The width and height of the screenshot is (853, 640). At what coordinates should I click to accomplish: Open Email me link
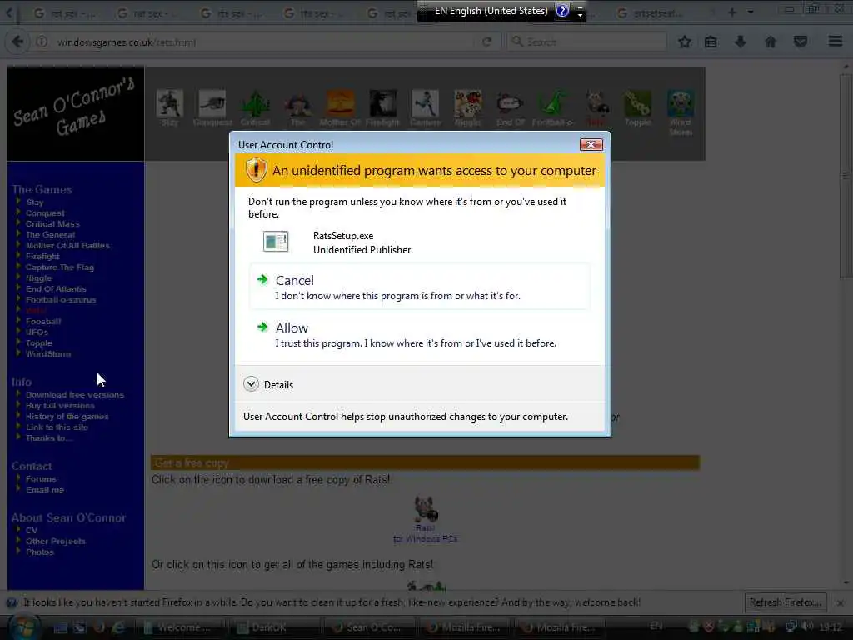coord(45,490)
